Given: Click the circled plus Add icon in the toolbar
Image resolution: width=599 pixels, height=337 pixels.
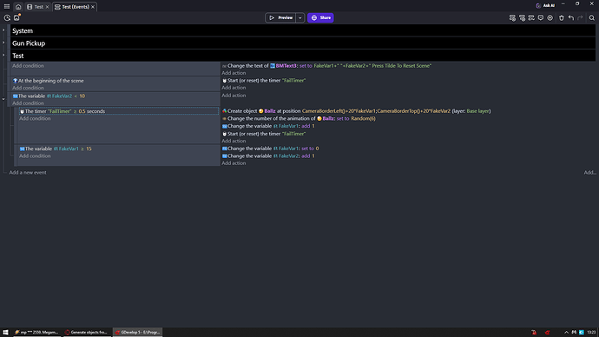Looking at the screenshot, I should click(x=550, y=18).
